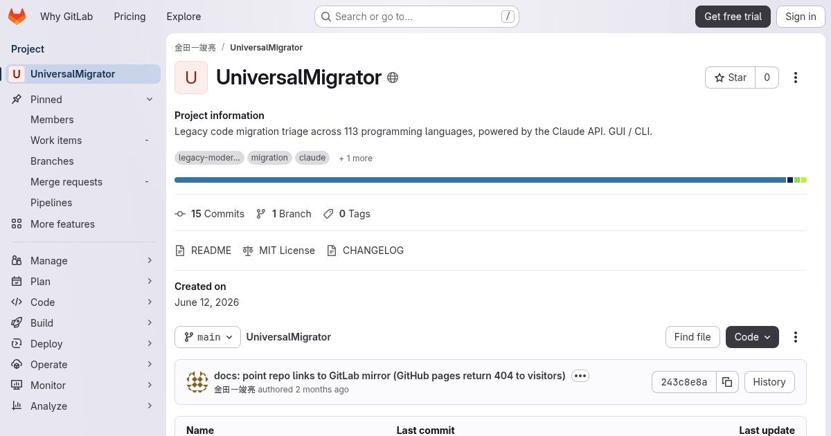Screen dimensions: 831x436
Task: Click the MIT License scales icon
Action: [248, 251]
